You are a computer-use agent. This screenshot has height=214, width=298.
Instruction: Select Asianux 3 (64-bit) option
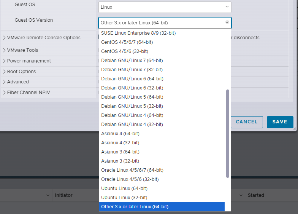point(162,152)
